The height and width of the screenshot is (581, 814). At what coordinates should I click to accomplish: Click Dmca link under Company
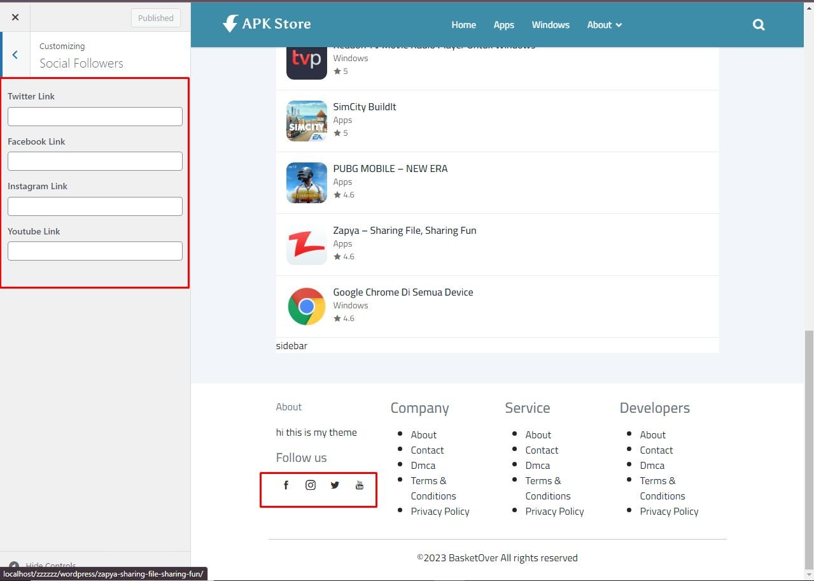click(x=423, y=466)
